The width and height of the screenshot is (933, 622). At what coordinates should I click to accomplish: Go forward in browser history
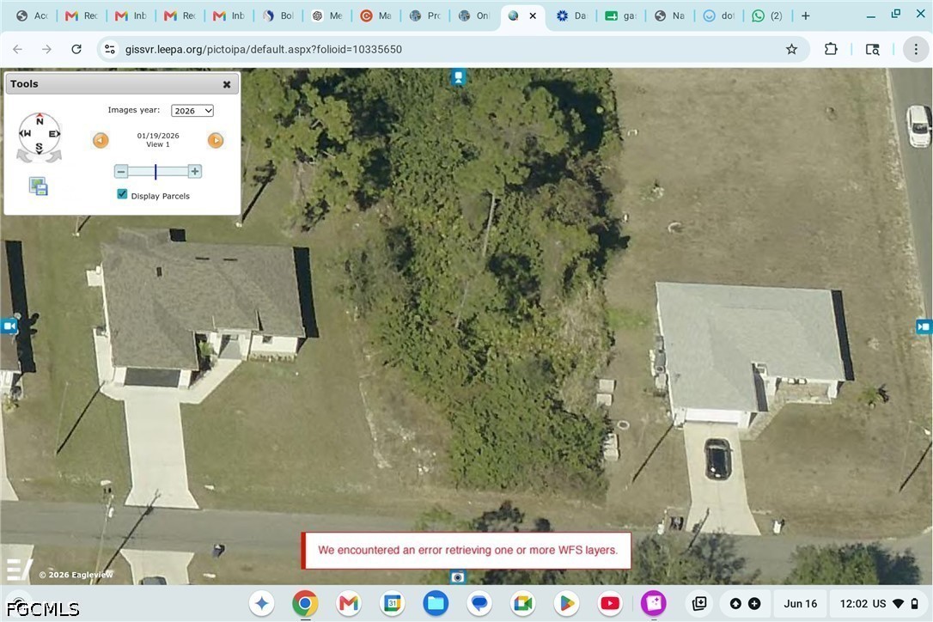click(x=47, y=50)
